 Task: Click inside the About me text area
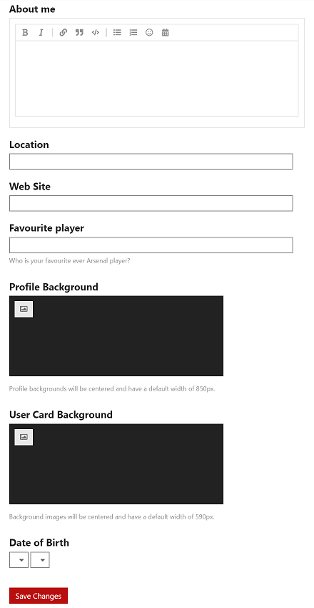(x=156, y=79)
